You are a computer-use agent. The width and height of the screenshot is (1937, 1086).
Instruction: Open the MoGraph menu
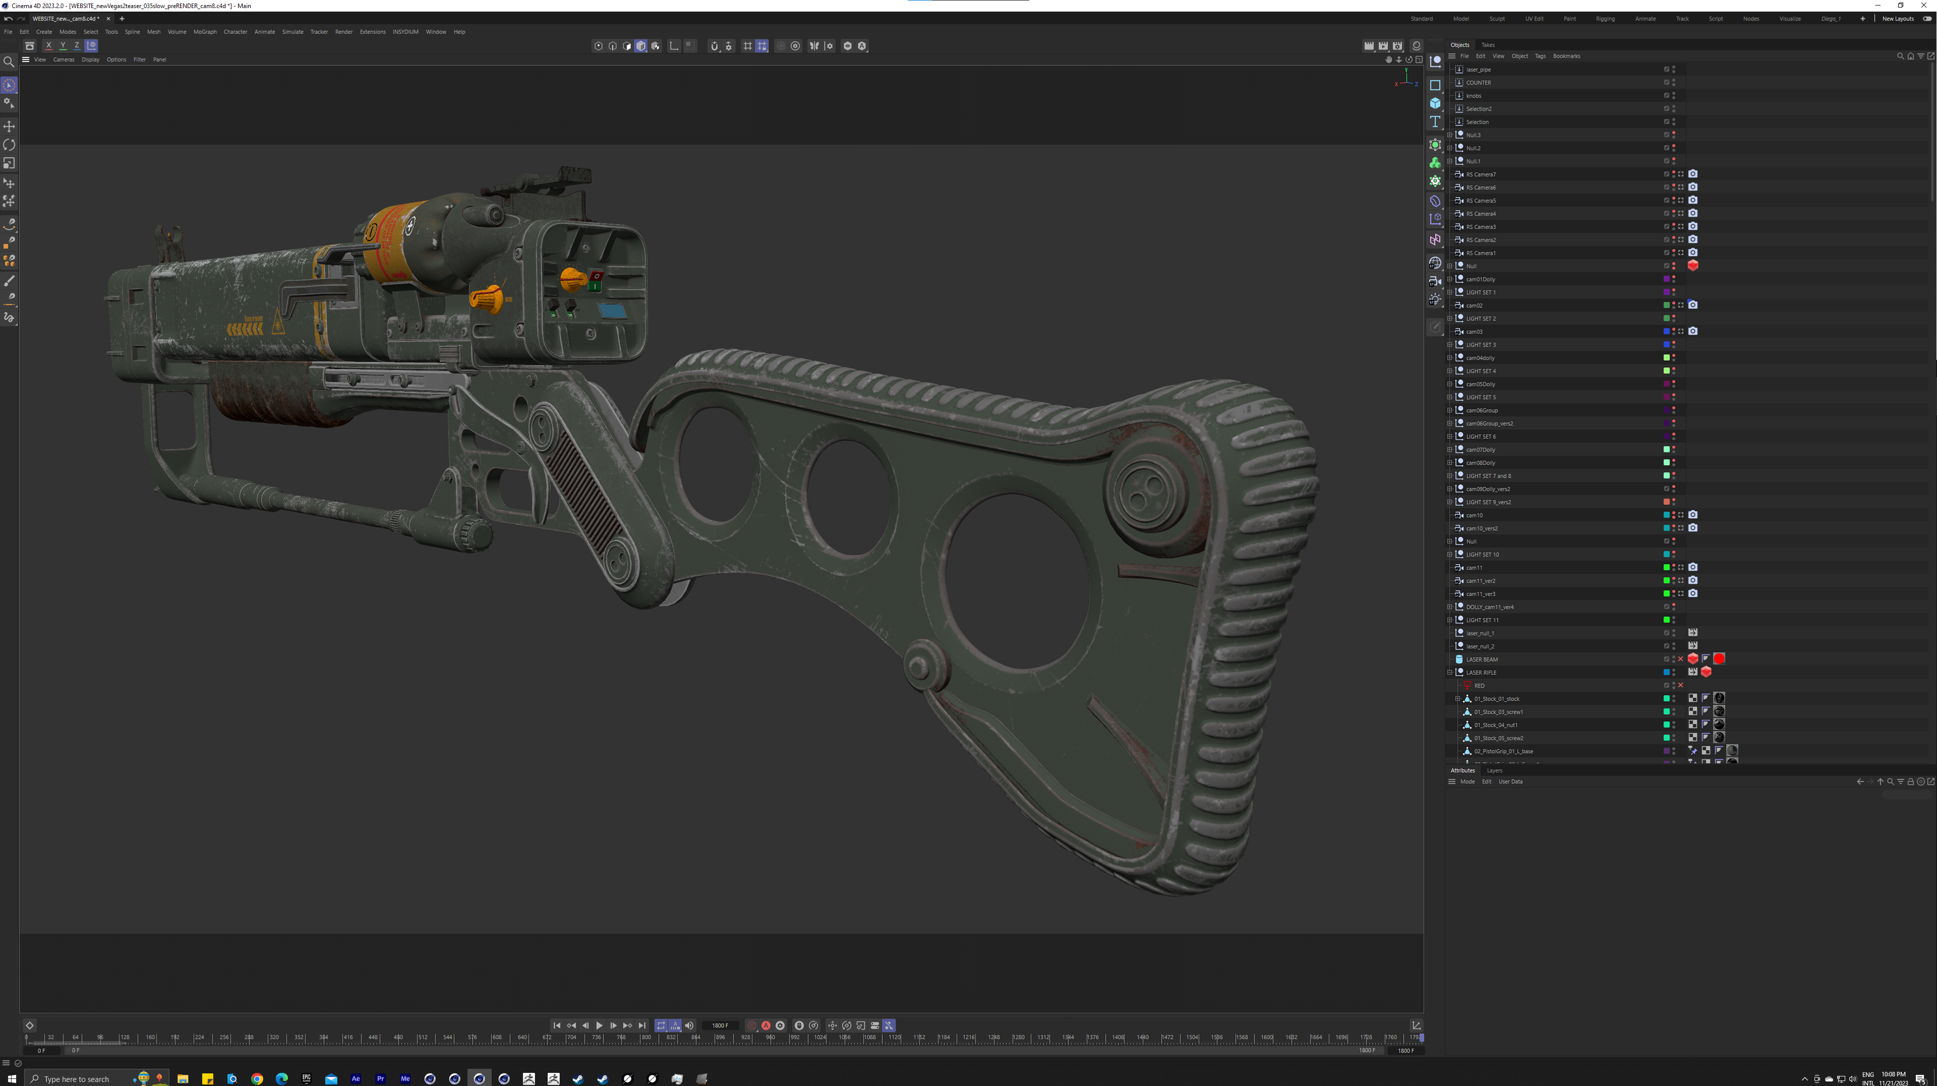[x=204, y=32]
